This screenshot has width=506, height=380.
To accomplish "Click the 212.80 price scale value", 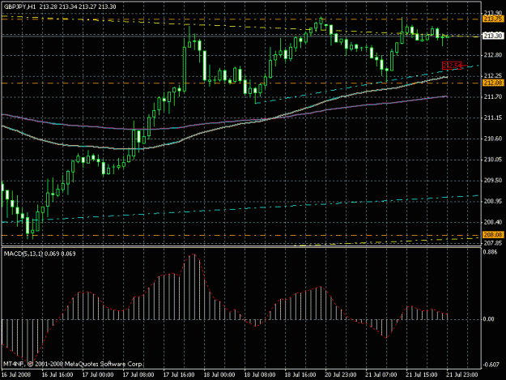I will point(493,55).
